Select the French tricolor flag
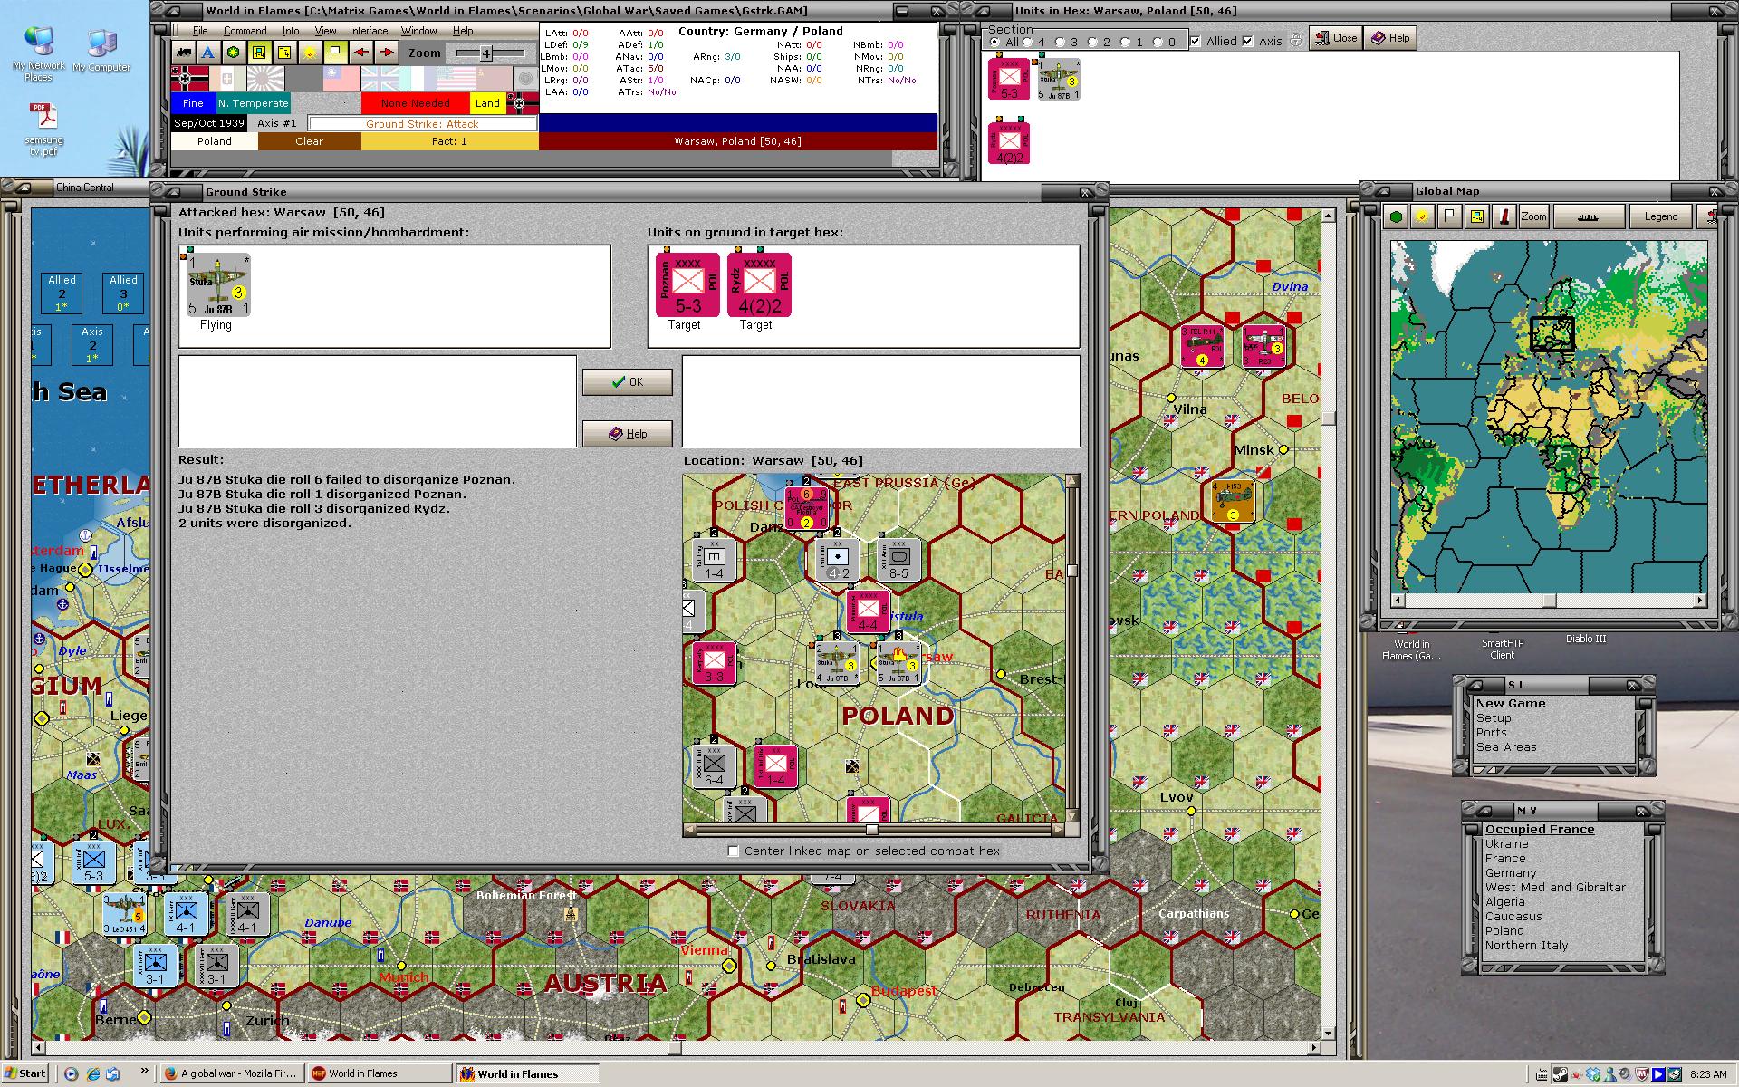This screenshot has height=1087, width=1739. (x=418, y=79)
